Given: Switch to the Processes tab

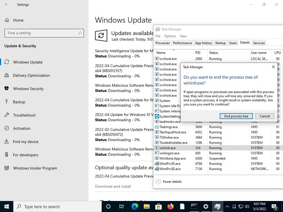Looking at the screenshot, I should pyautogui.click(x=163, y=43).
